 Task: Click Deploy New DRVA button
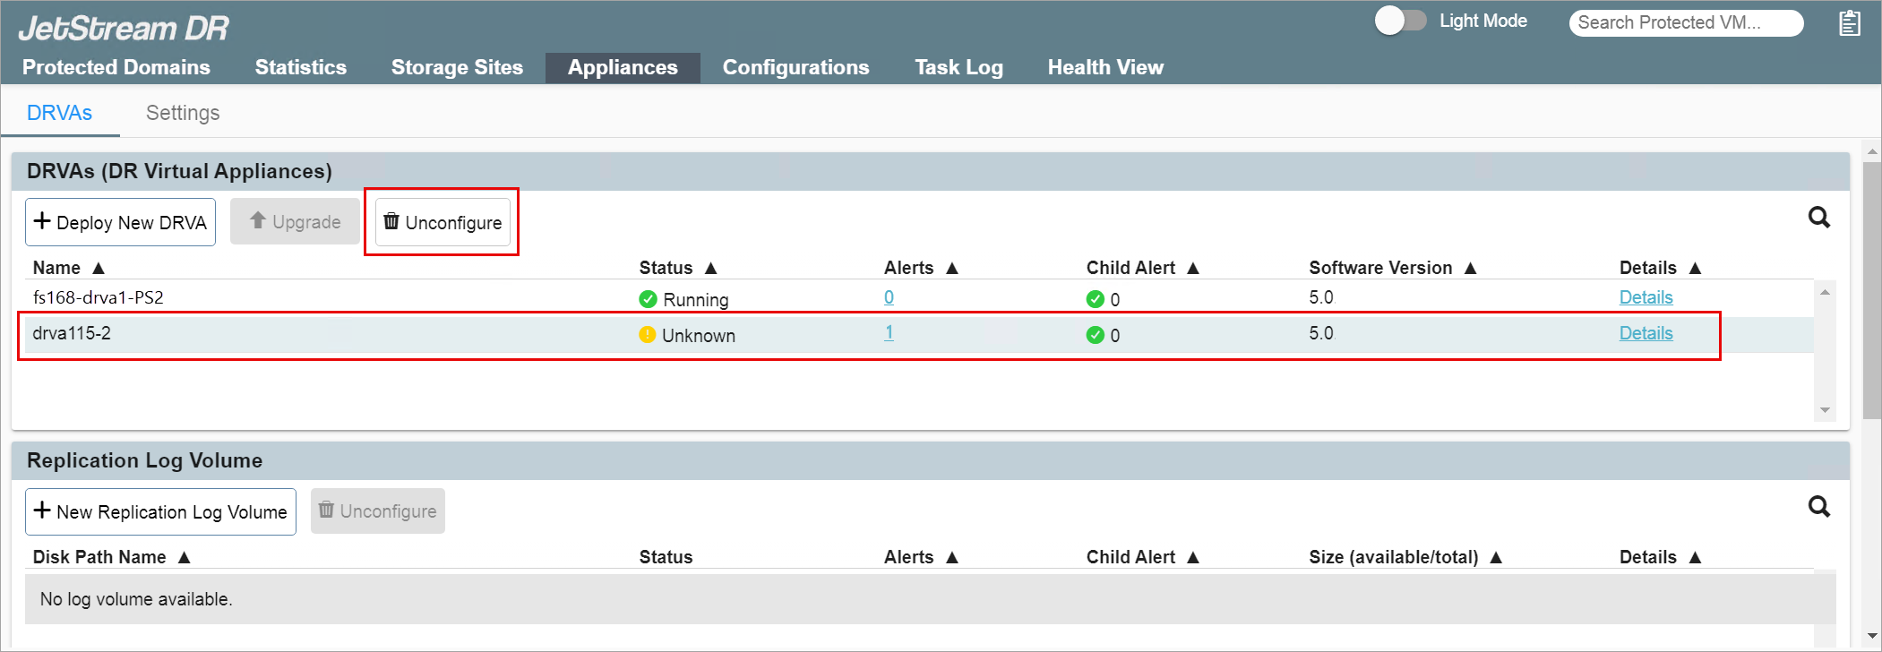[x=120, y=222]
